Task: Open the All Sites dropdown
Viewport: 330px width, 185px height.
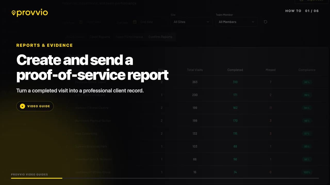Action: [x=192, y=22]
